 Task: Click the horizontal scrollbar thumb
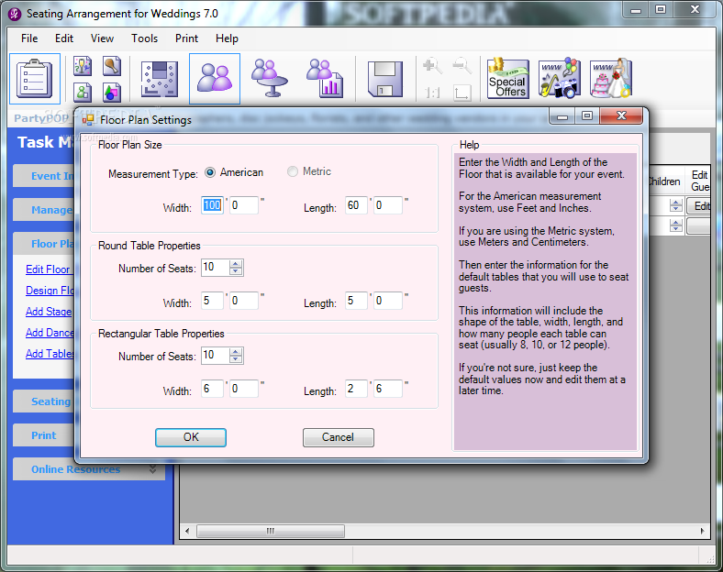point(271,531)
